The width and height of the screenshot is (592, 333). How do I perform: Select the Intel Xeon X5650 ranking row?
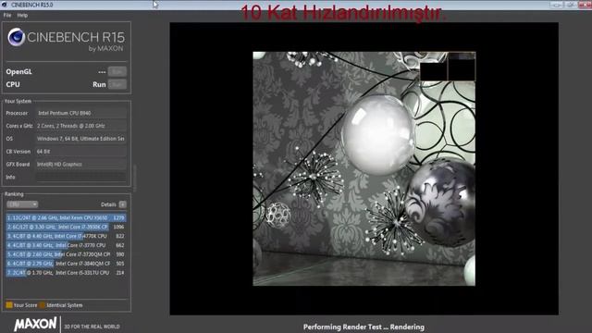click(66, 218)
